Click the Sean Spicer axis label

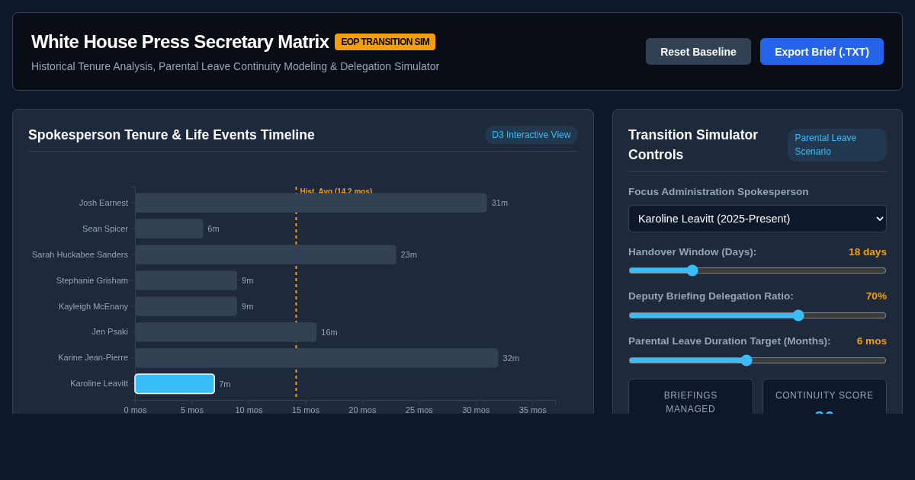105,229
